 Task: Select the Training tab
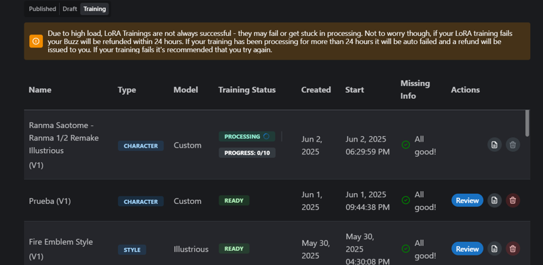(x=94, y=9)
